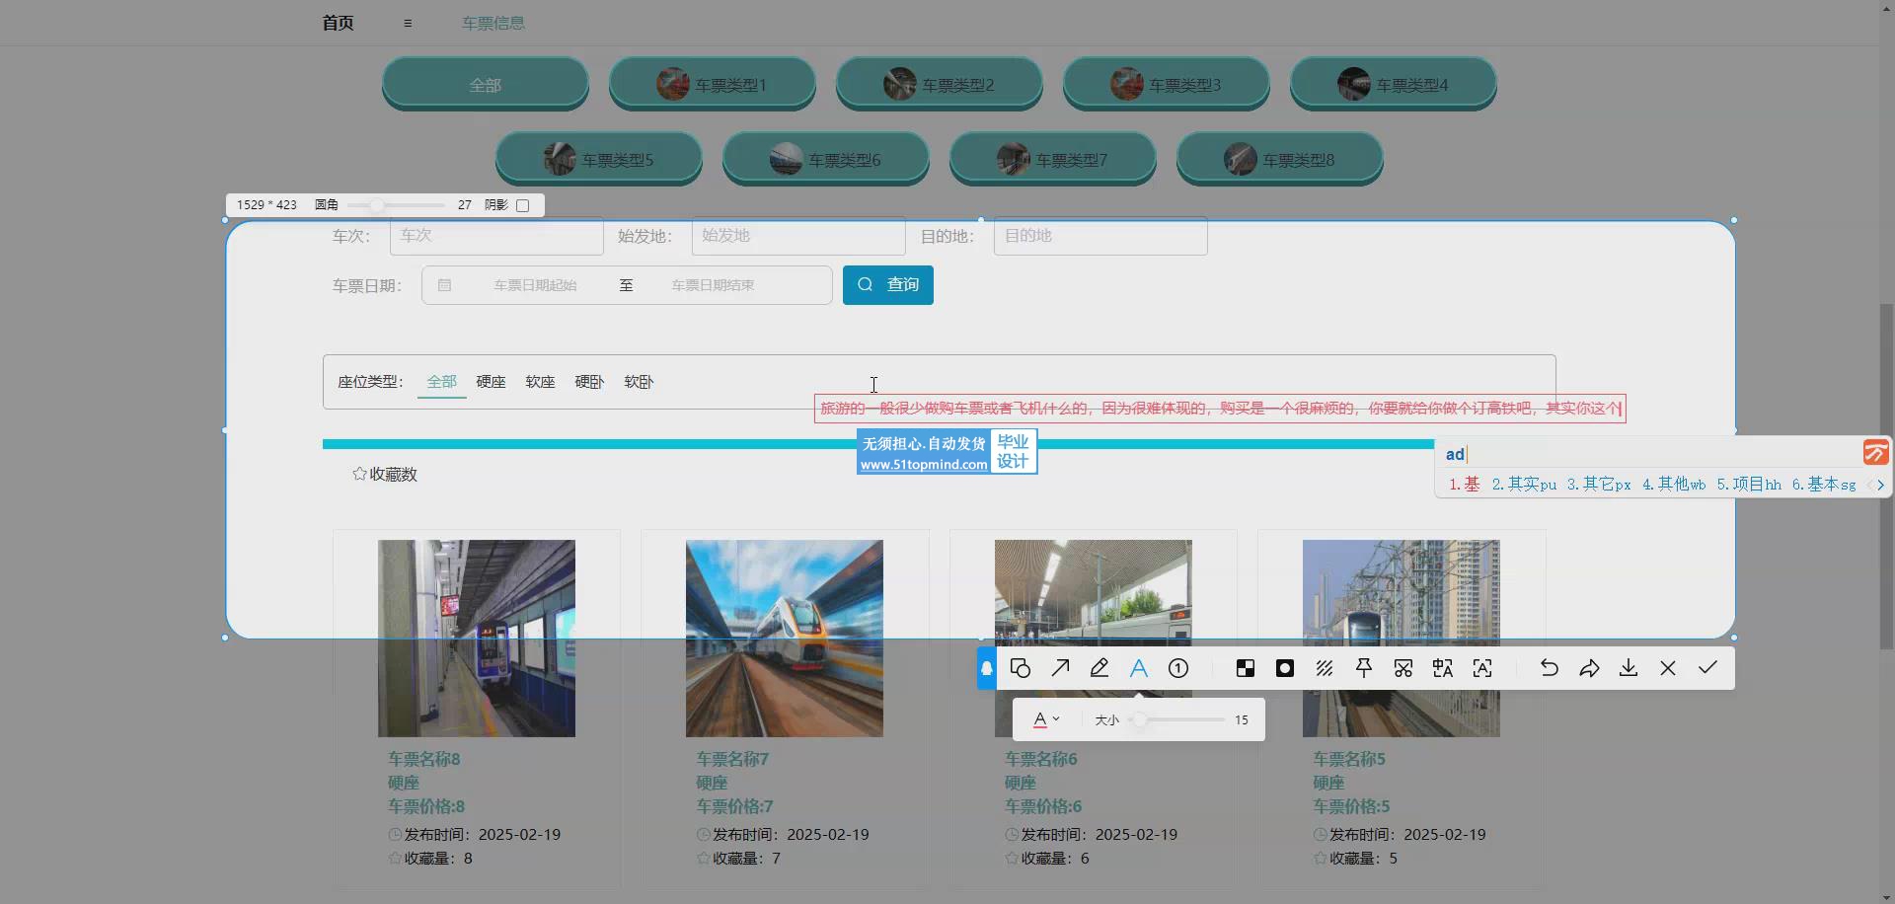Undo the last annotation
1895x904 pixels.
click(x=1550, y=669)
